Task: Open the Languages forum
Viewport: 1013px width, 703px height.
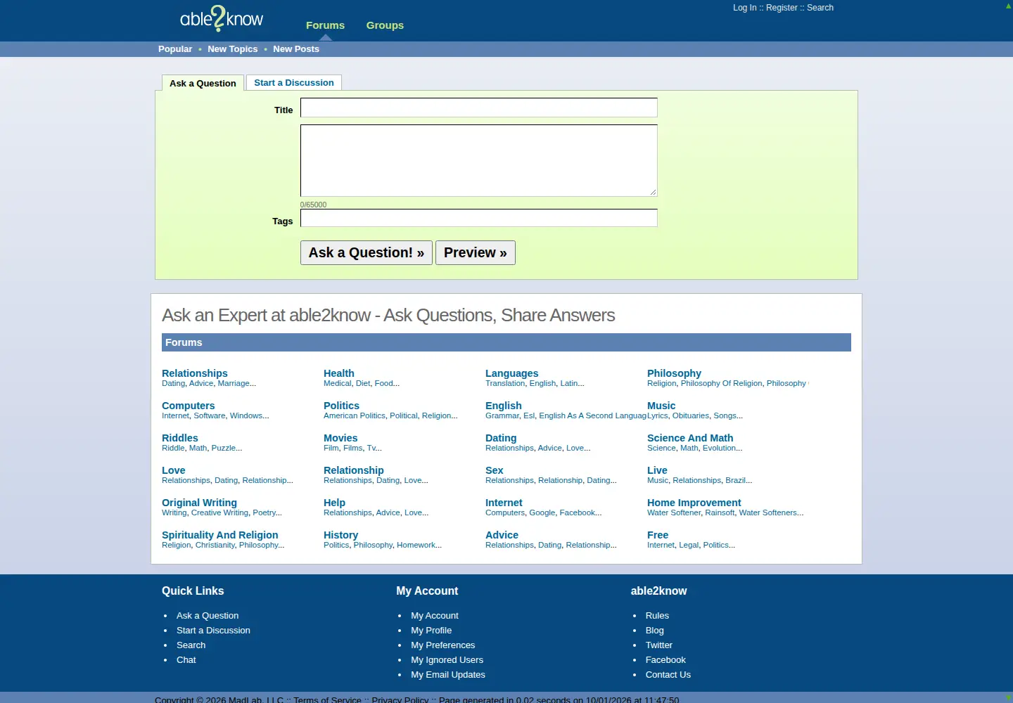Action: point(511,373)
